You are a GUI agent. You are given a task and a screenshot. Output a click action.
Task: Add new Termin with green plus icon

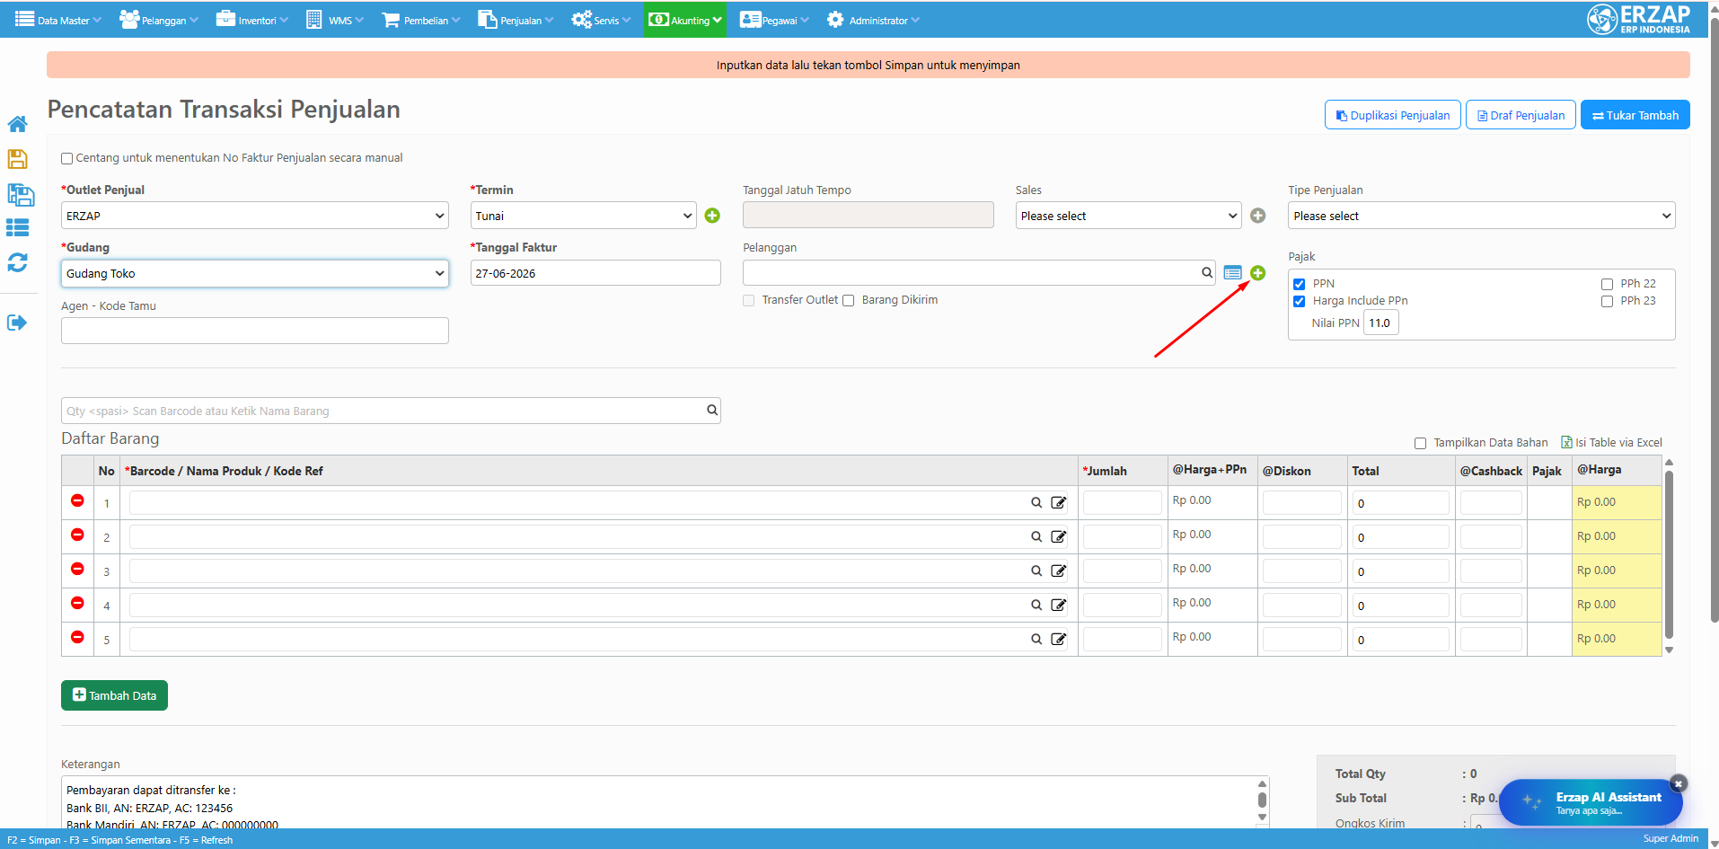(712, 216)
